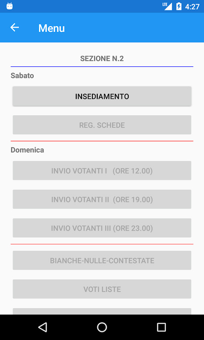Tap the battery charging icon in status bar

[178, 6]
